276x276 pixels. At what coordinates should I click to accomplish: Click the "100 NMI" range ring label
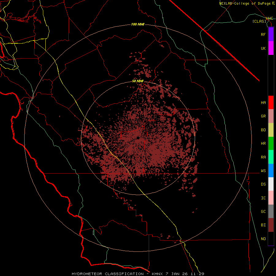point(138,24)
